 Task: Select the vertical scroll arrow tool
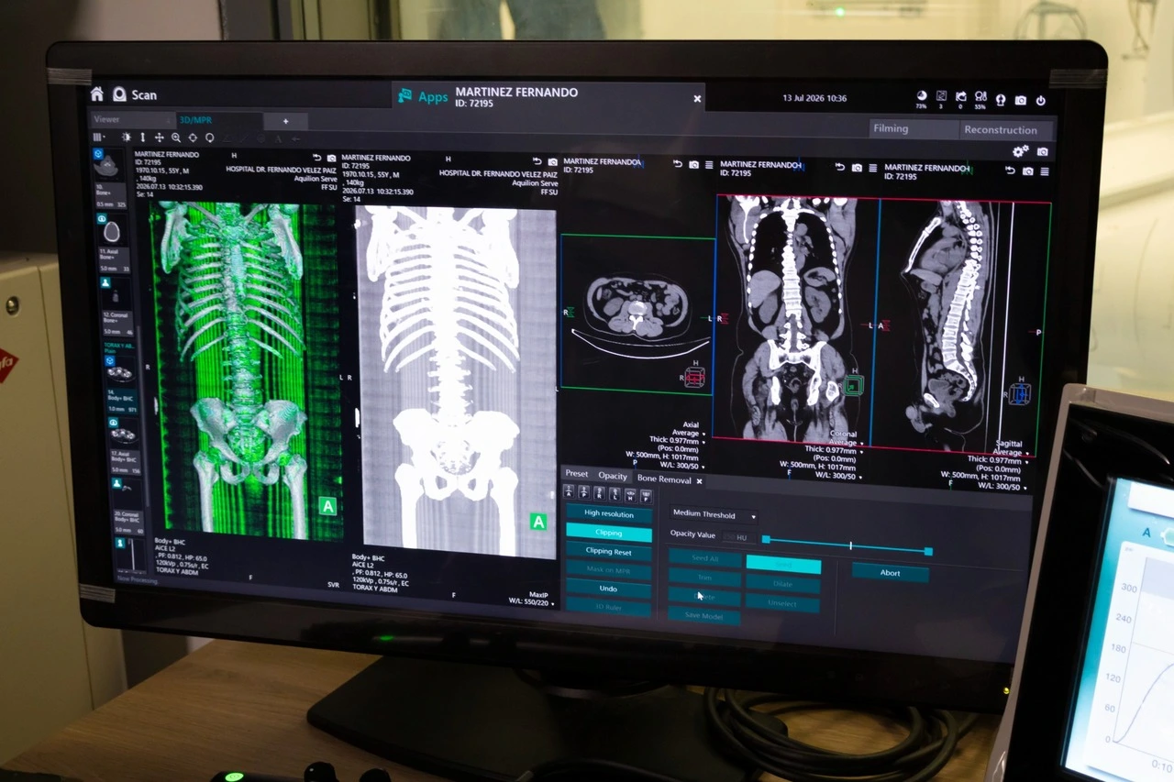coord(142,138)
